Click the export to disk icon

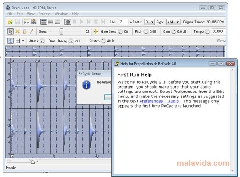tap(34, 22)
